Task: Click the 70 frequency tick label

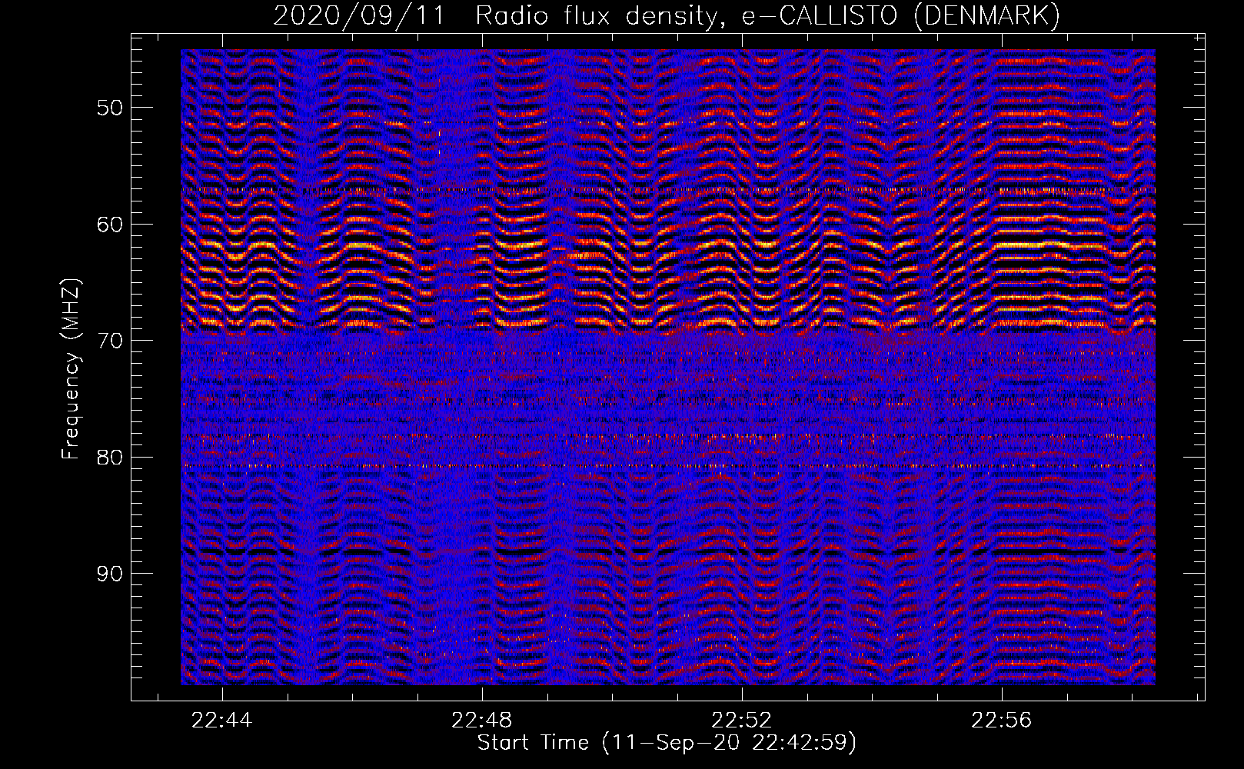Action: [109, 341]
